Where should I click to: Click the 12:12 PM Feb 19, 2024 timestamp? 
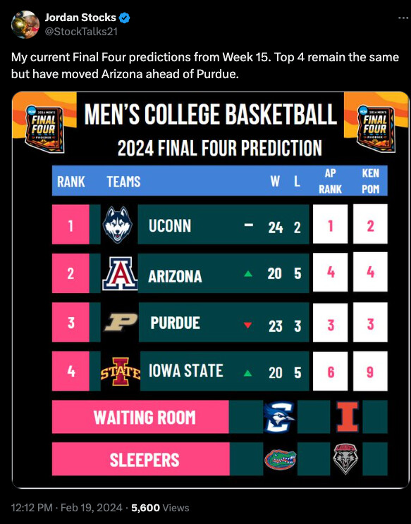click(x=66, y=508)
